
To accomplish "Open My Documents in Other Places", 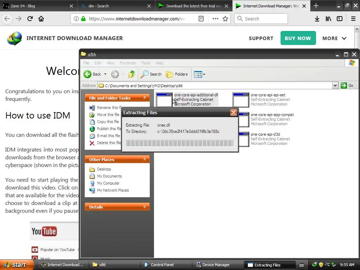I will (x=105, y=176).
